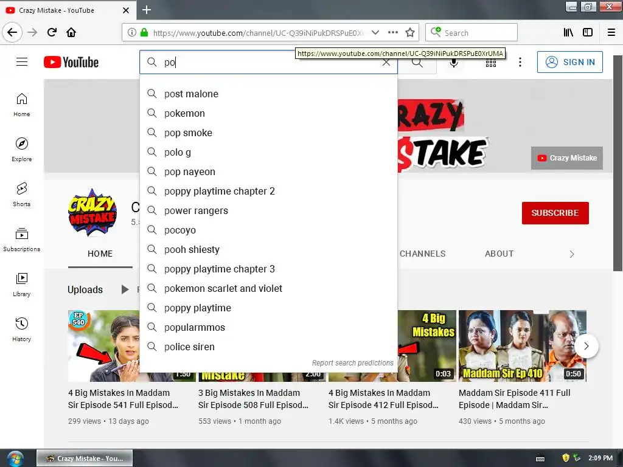Open Maddam Sir Episode 411 video title

(515, 399)
